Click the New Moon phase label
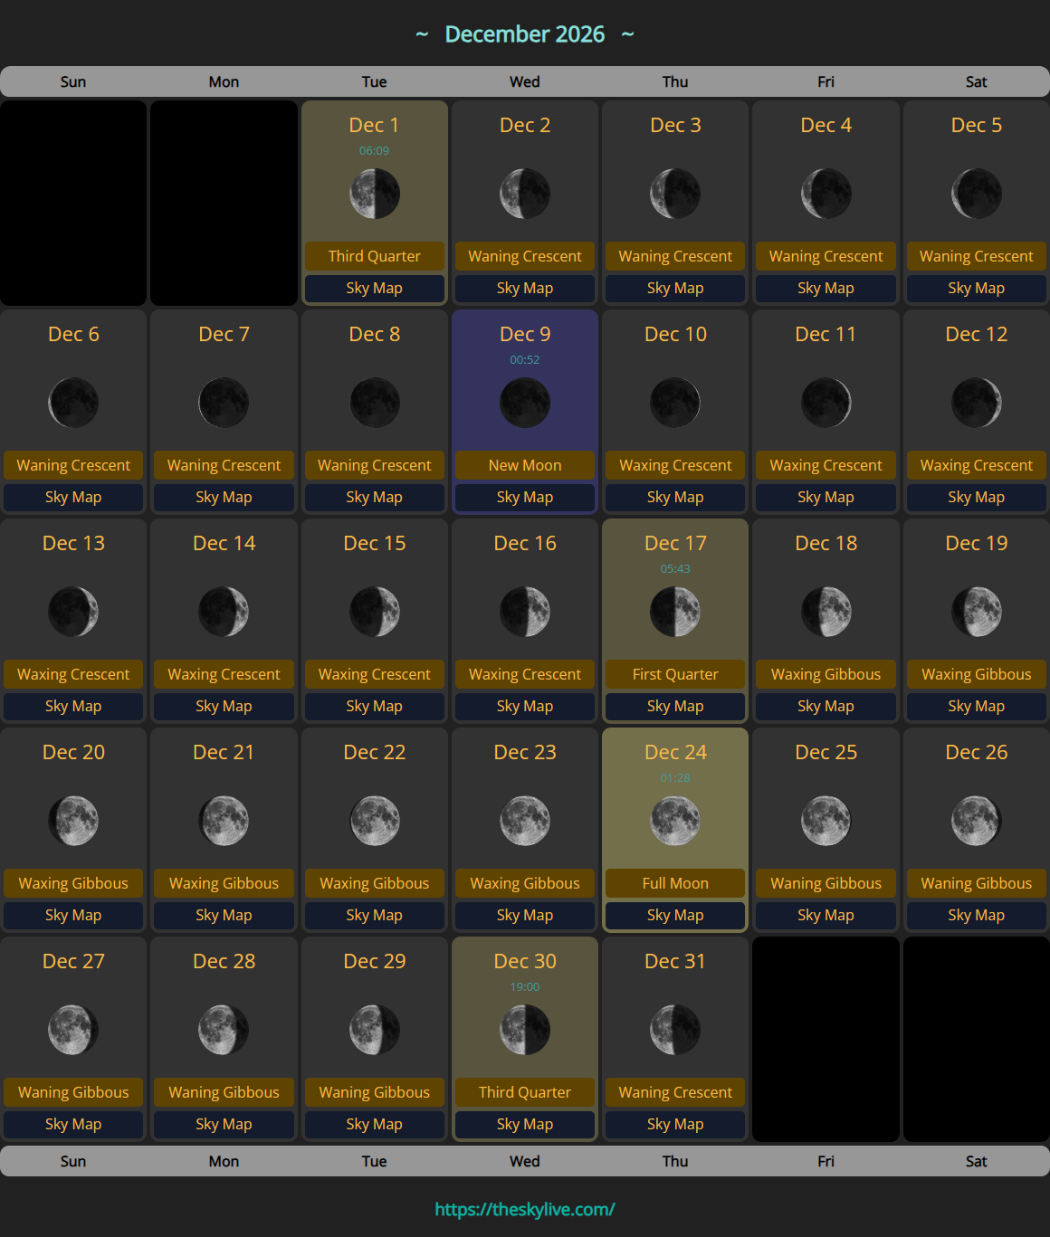Image resolution: width=1050 pixels, height=1237 pixels. tap(524, 465)
